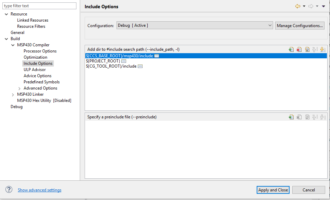Click ellipsis icon beside ${CG_TOOL_ROOT}/include
The image size is (330, 200).
click(140, 66)
